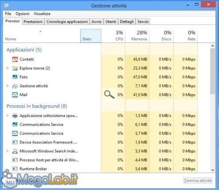Open the File menu
The image size is (219, 190).
tap(8, 14)
